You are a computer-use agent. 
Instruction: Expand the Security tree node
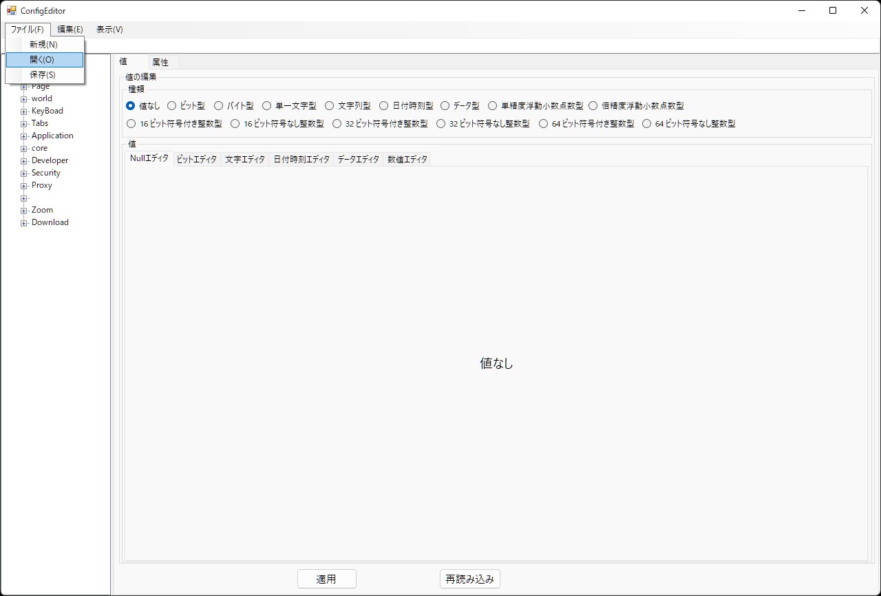click(x=24, y=173)
